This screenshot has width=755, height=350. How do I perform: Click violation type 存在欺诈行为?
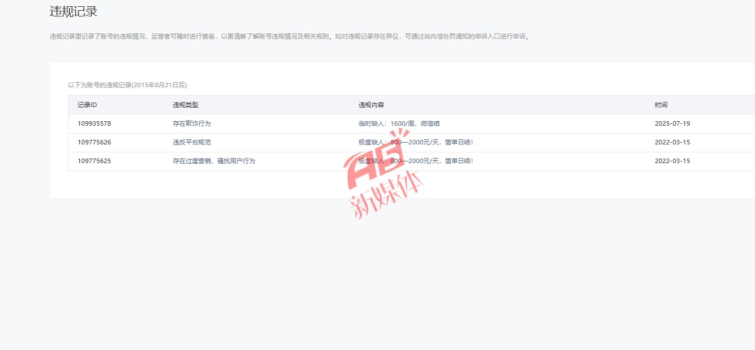[x=192, y=123]
